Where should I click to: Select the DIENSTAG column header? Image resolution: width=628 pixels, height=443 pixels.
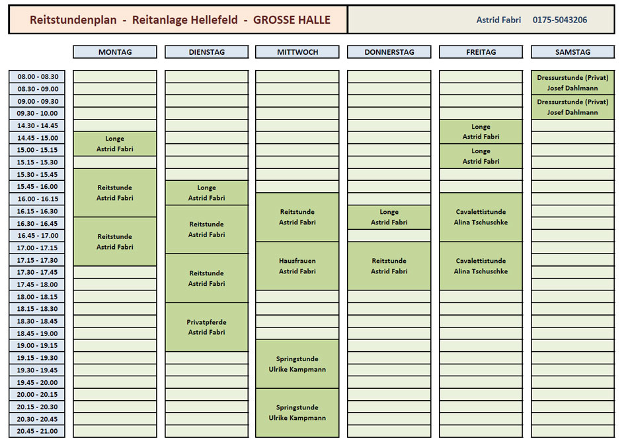click(x=206, y=51)
